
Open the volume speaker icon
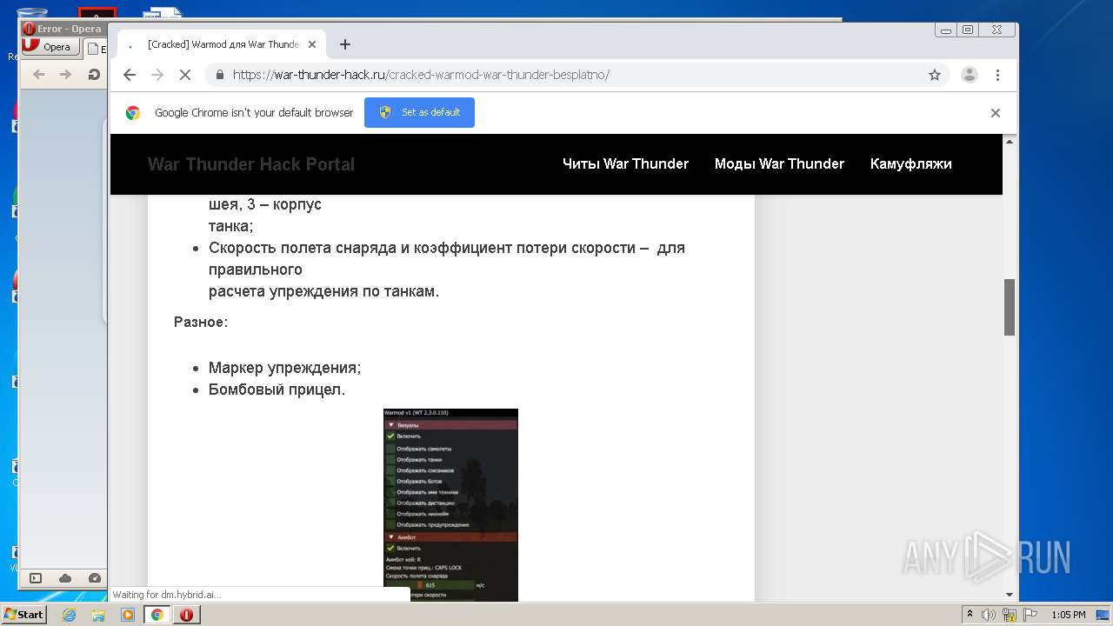(989, 615)
